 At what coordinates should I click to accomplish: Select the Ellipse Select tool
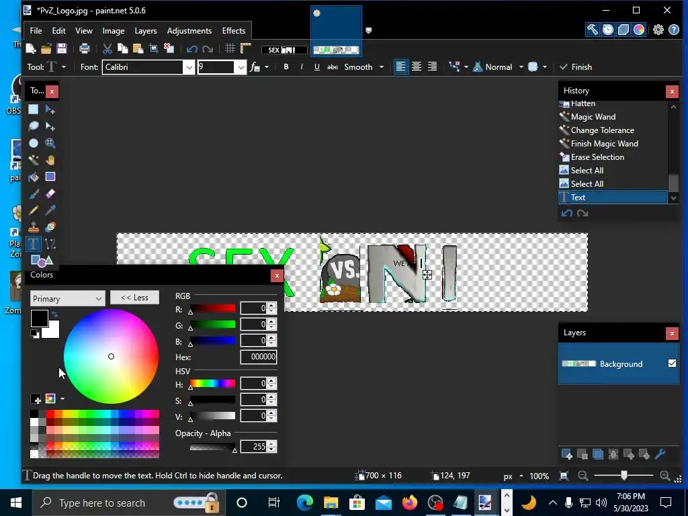(x=34, y=143)
